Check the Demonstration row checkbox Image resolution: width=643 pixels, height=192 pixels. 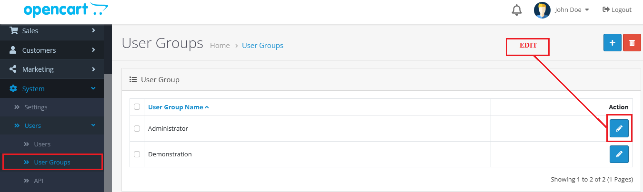tap(137, 154)
